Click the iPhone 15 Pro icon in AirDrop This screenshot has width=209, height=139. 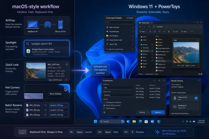tap(60, 25)
